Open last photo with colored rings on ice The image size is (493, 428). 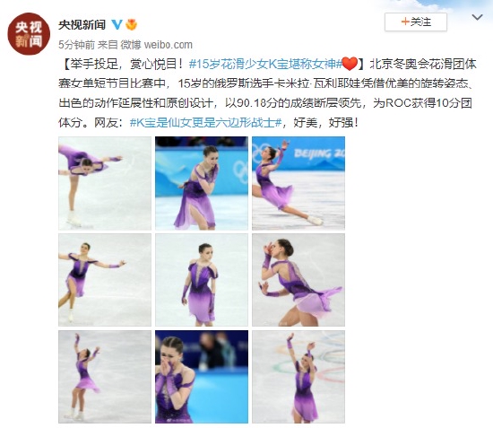(298, 377)
